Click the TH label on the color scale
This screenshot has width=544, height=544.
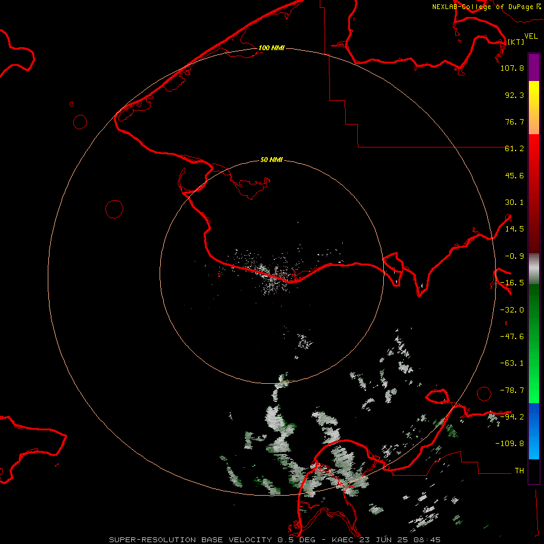(x=519, y=471)
